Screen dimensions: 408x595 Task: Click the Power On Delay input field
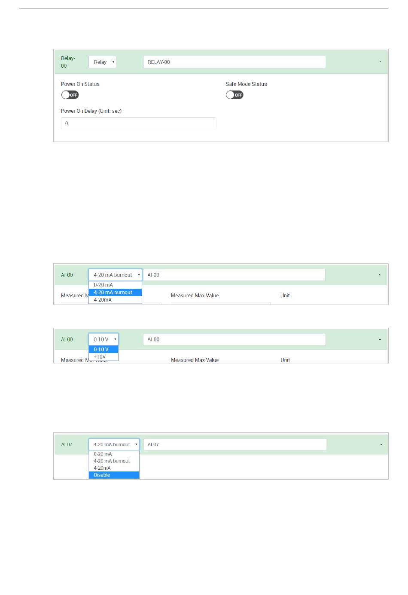[138, 124]
